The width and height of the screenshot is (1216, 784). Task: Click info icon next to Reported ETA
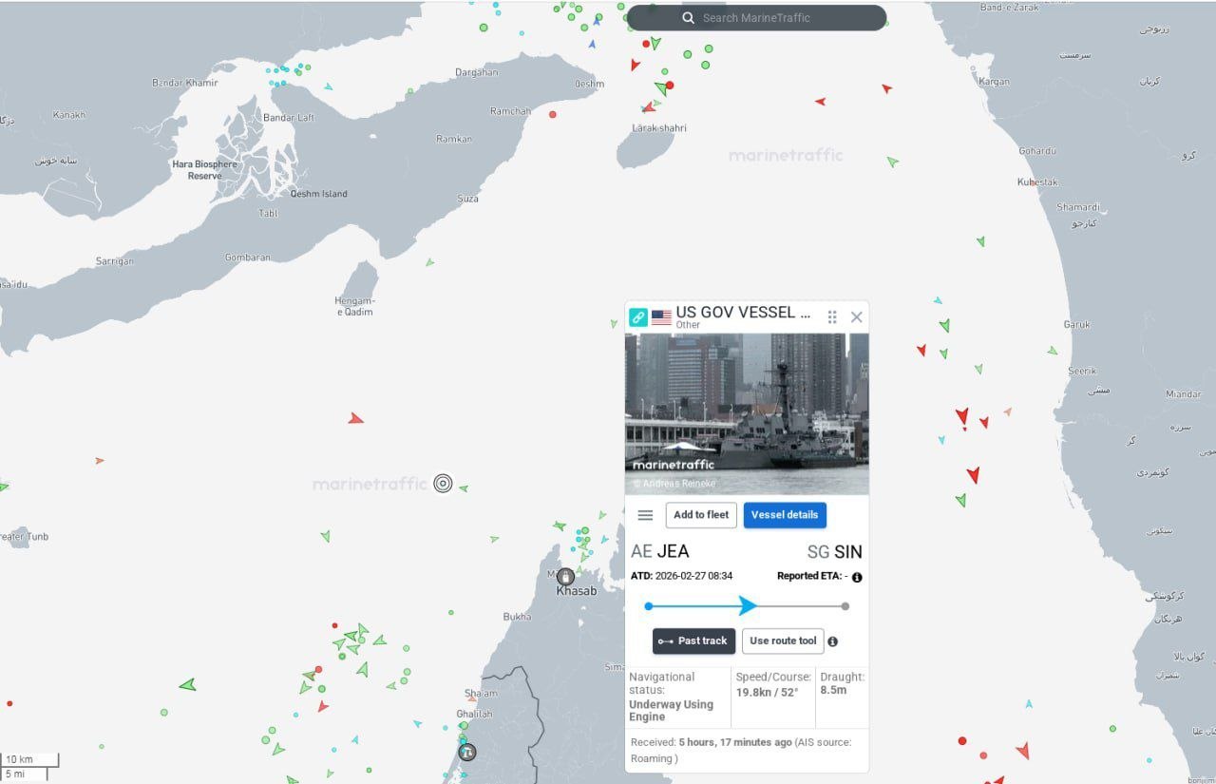click(857, 577)
